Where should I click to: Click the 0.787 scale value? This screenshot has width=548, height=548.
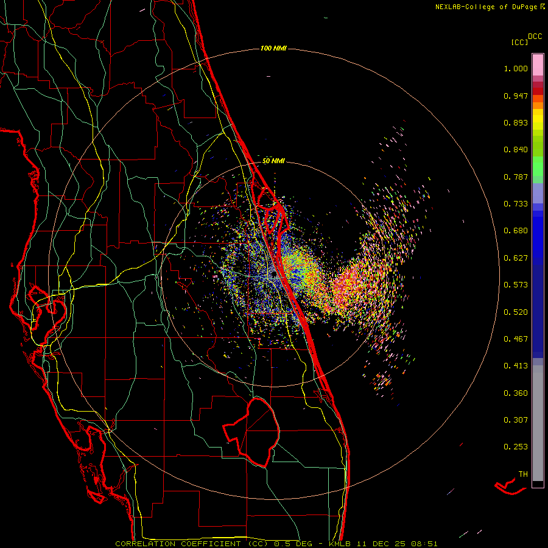coord(516,177)
